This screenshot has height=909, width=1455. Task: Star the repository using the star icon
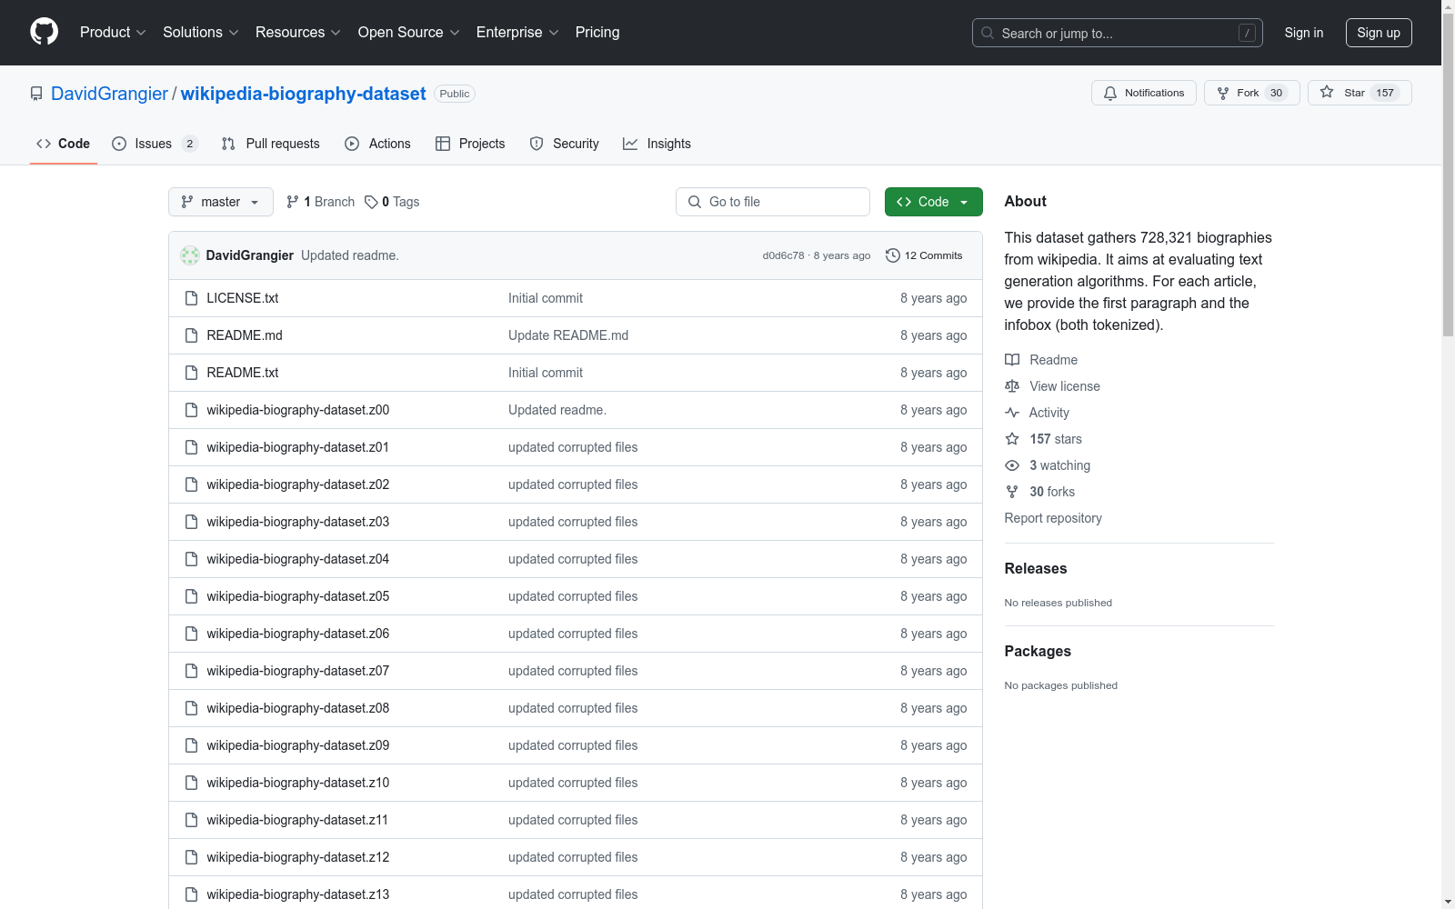1327,92
